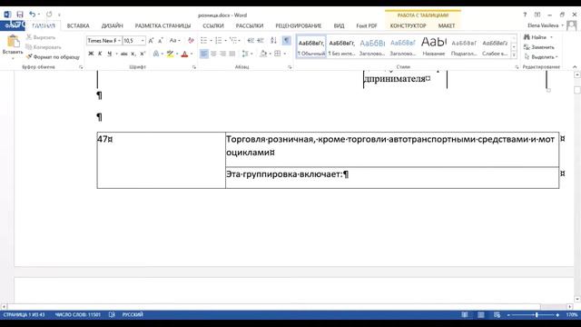Apply the Обычный style
This screenshot has height=327, width=581.
tap(311, 47)
